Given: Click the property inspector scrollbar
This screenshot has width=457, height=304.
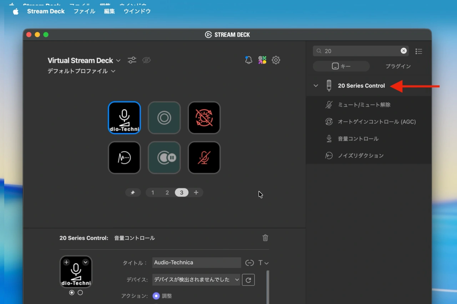Looking at the screenshot, I should 268,287.
